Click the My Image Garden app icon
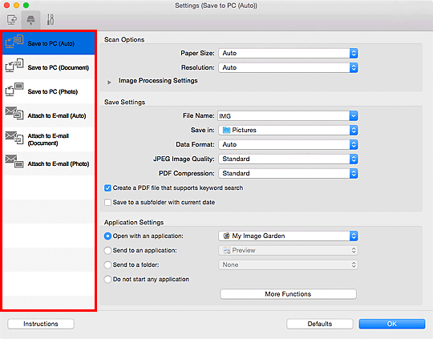433x339 pixels. pos(226,236)
